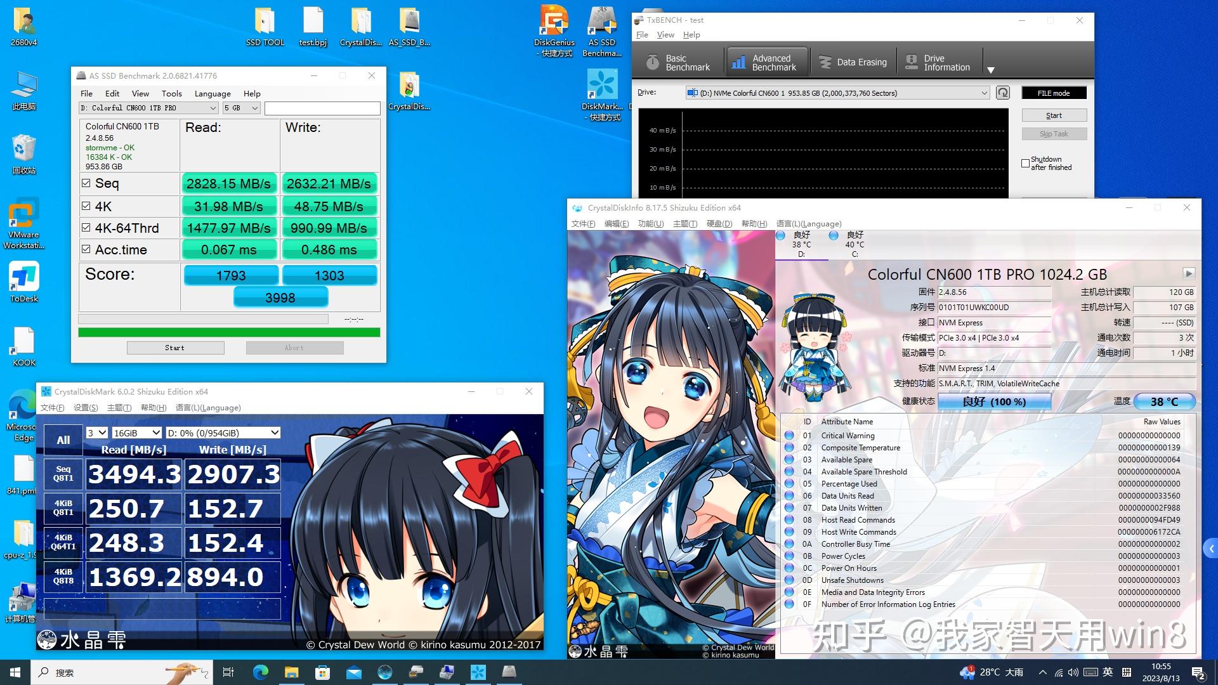1218x685 pixels.
Task: Click the 良好 (100 %) health status bar
Action: 994,401
